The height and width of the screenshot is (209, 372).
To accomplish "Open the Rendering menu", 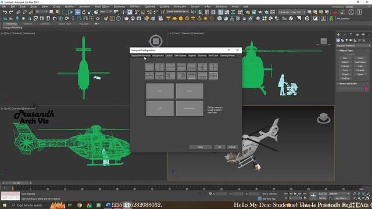I will (119, 6).
